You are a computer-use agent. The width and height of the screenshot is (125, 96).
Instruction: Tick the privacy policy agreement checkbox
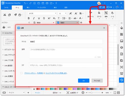tap(21, 73)
